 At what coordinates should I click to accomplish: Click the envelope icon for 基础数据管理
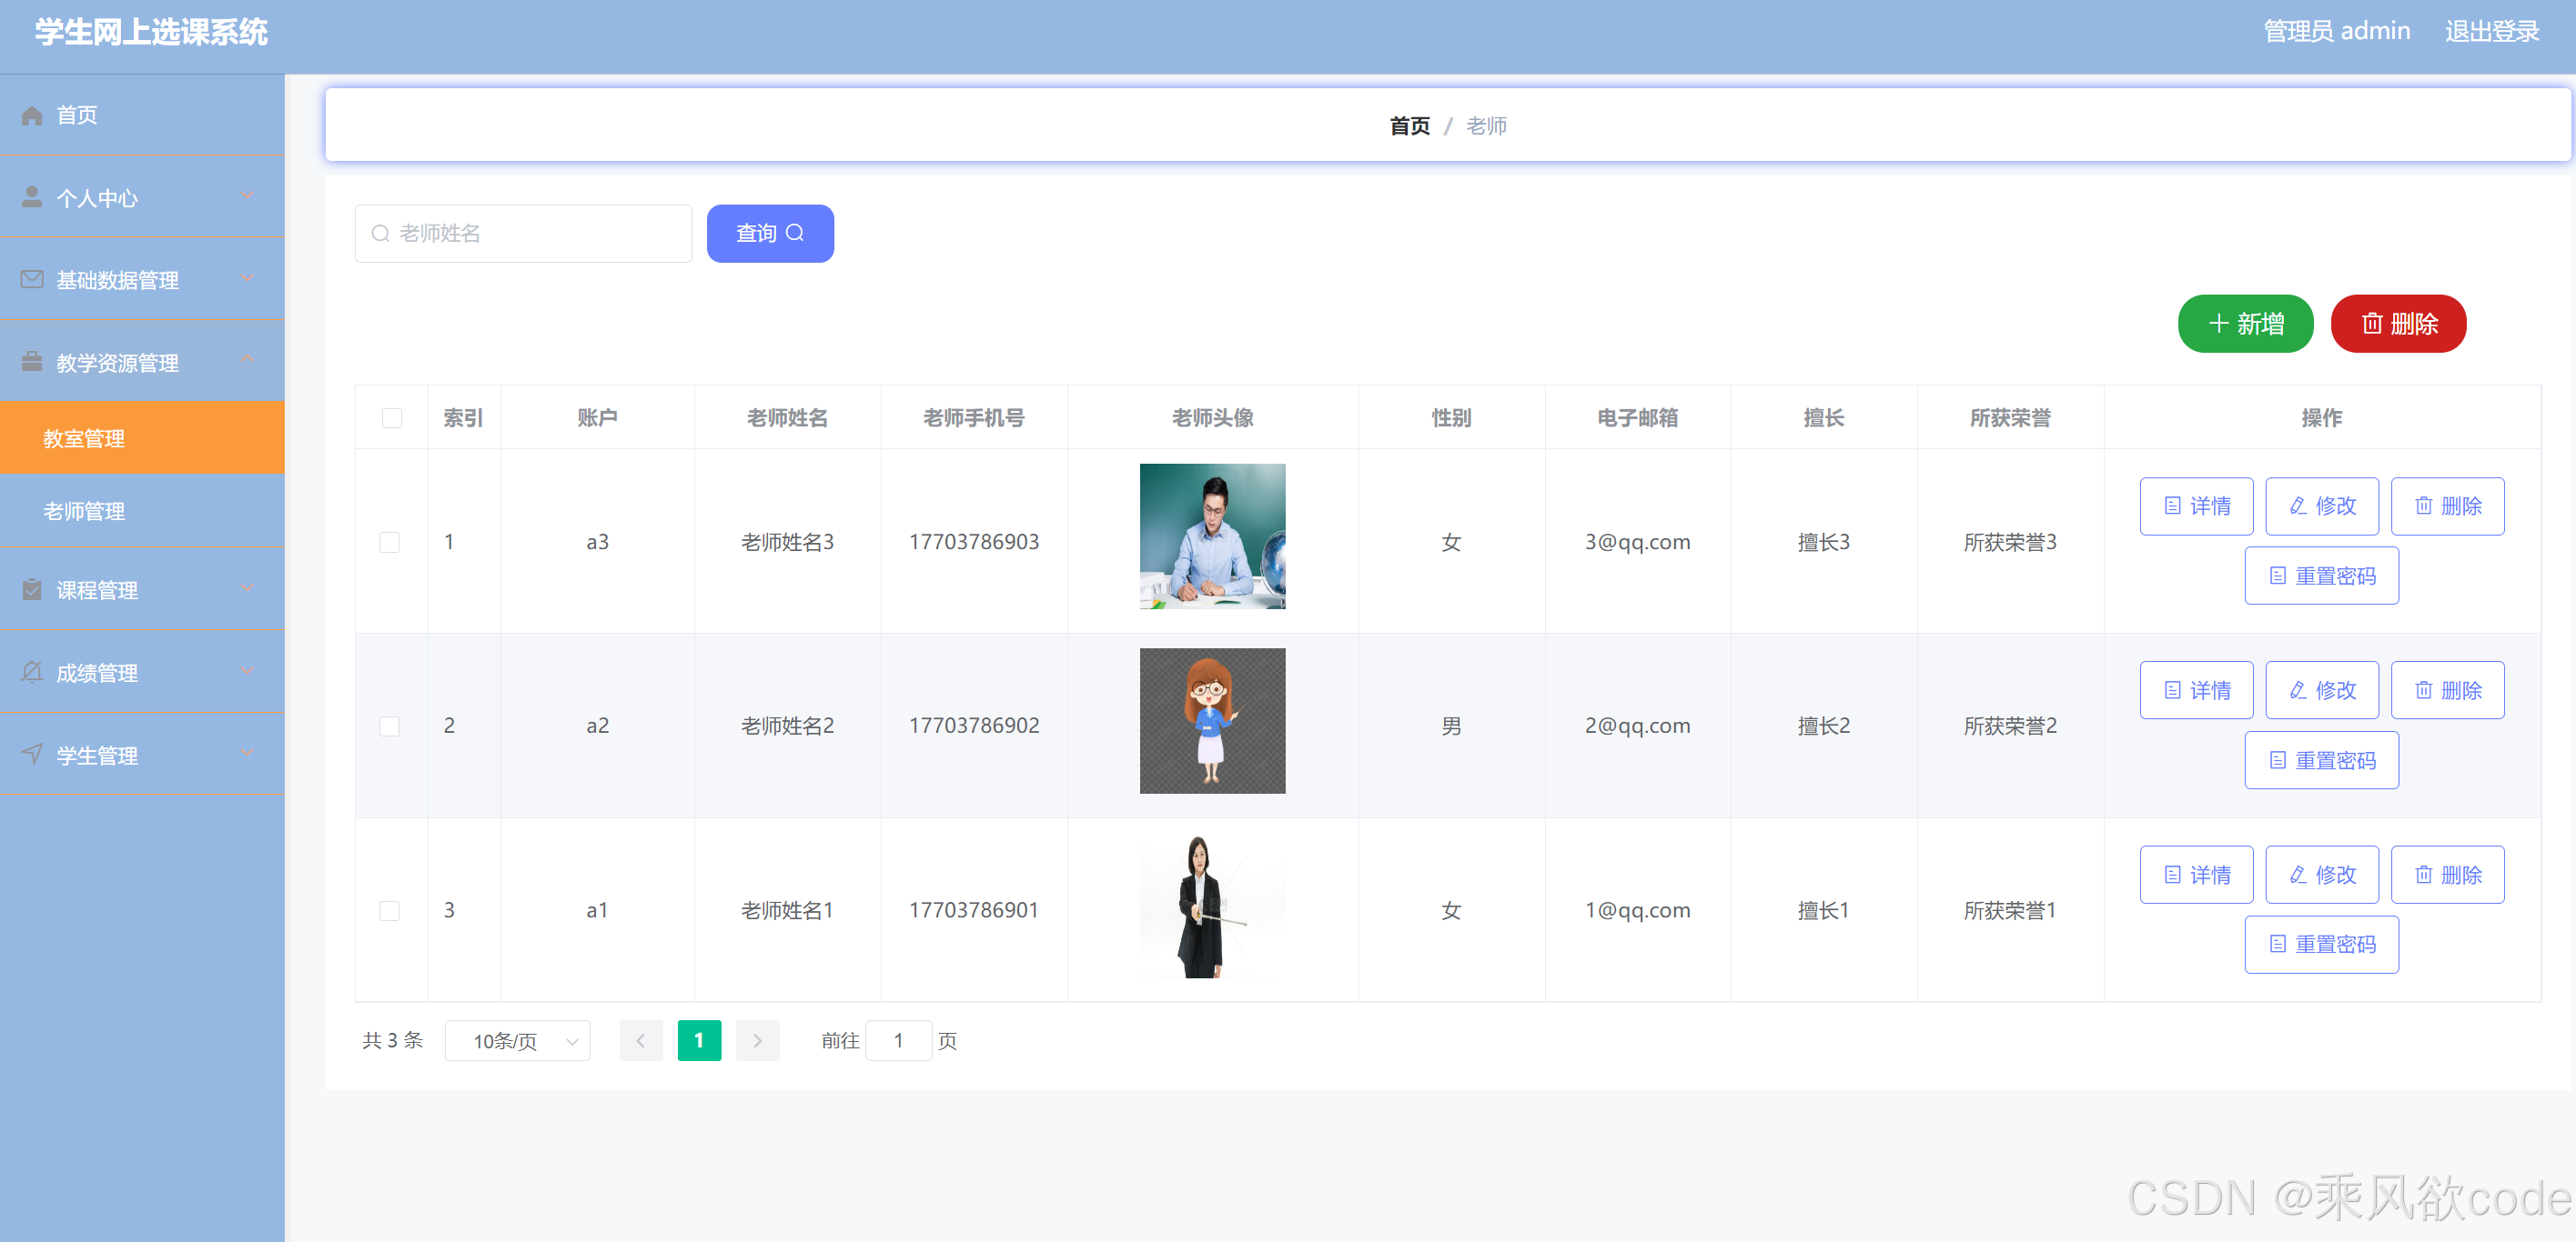point(31,280)
